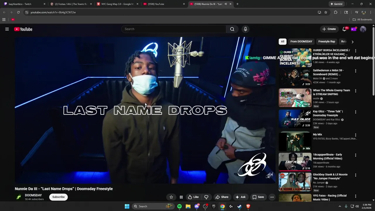Like the Nunnie Da III video
This screenshot has height=211, width=375.
pyautogui.click(x=193, y=197)
